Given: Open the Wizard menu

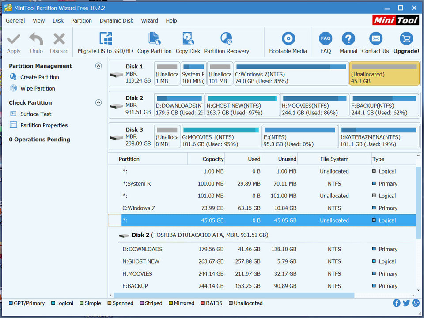Looking at the screenshot, I should pyautogui.click(x=149, y=20).
